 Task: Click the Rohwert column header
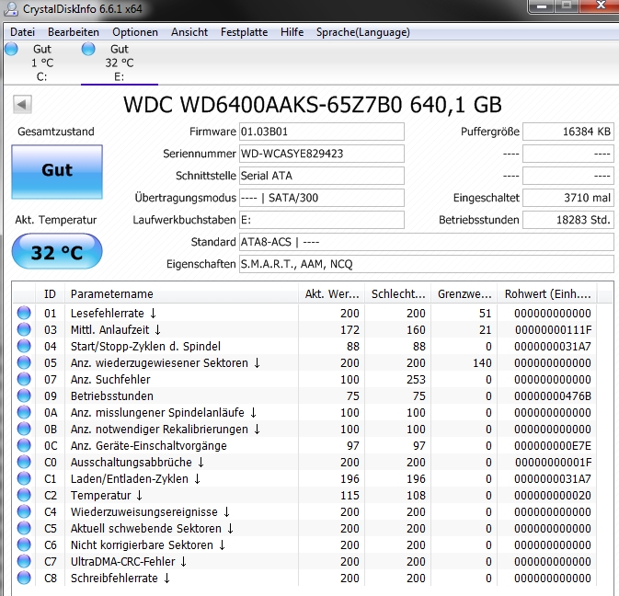(547, 294)
